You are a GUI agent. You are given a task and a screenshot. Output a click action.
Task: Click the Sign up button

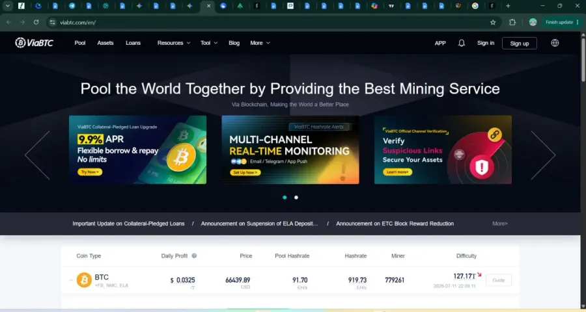pos(520,44)
